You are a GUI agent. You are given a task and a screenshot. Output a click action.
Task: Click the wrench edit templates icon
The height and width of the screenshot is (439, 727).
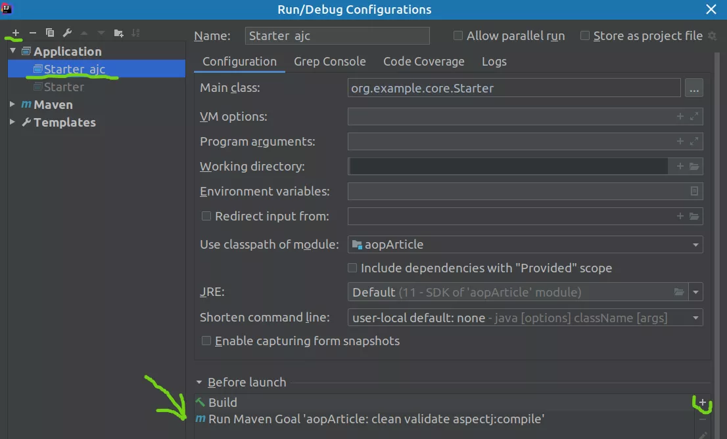[67, 33]
